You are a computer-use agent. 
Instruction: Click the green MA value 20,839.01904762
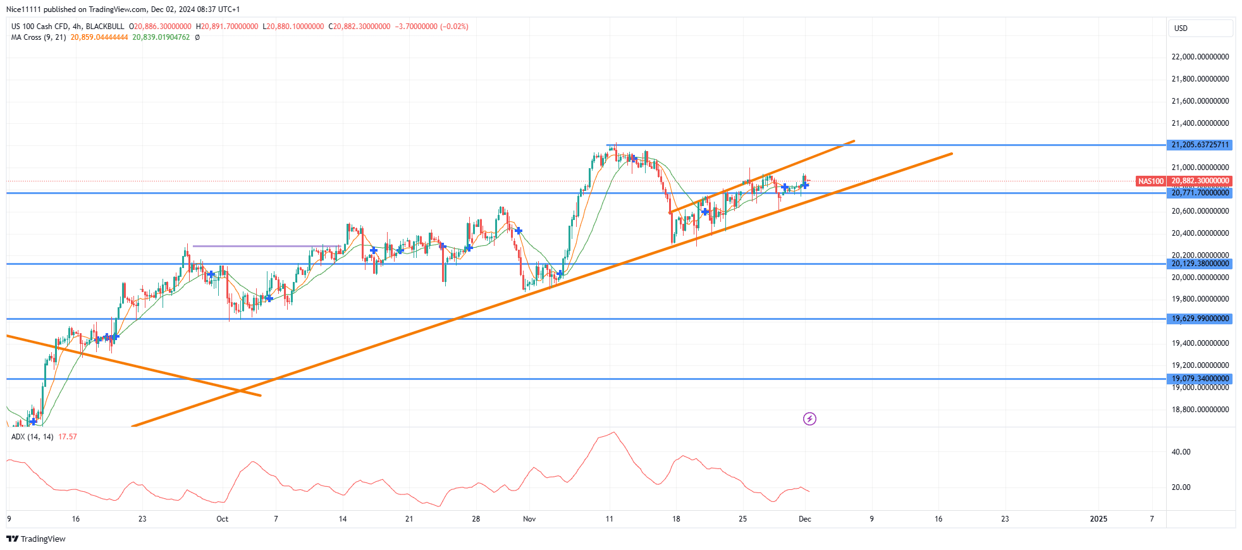tap(161, 37)
